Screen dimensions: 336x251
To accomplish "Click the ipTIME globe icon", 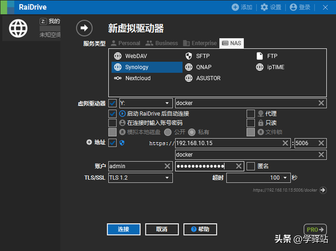I will 259,67.
